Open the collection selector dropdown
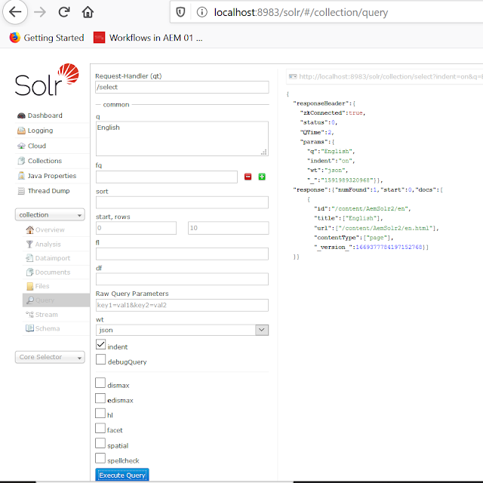Image resolution: width=483 pixels, height=483 pixels. [x=50, y=214]
